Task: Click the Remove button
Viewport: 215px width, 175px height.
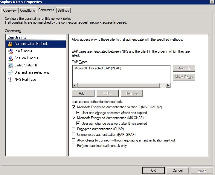Action: tap(132, 93)
